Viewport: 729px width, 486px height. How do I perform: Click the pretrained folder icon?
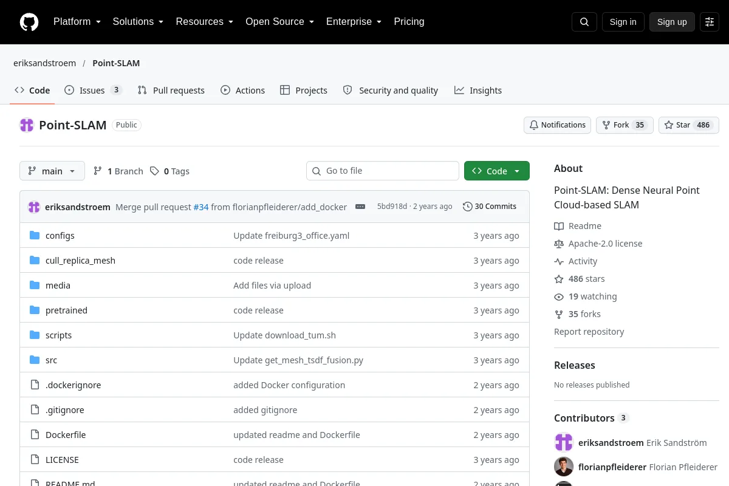[35, 310]
